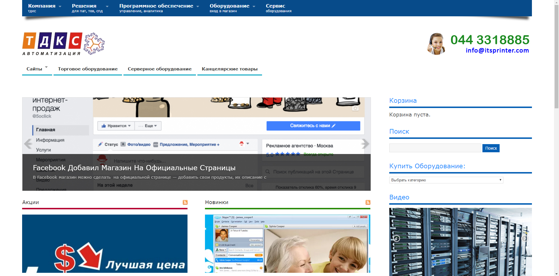The height and width of the screenshot is (276, 559).
Task: Open the Акции RSS feed icon
Action: coord(185,202)
